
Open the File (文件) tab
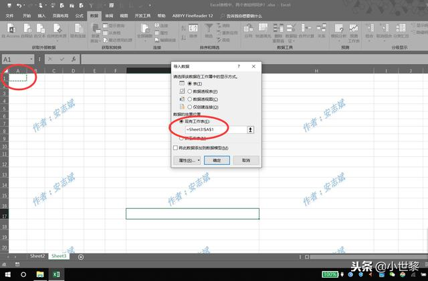tap(9, 16)
